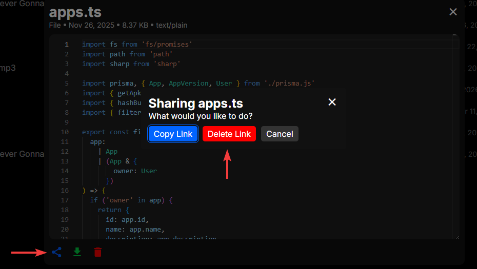
Task: Close the Sharing apps.ts dialog
Action: [332, 102]
